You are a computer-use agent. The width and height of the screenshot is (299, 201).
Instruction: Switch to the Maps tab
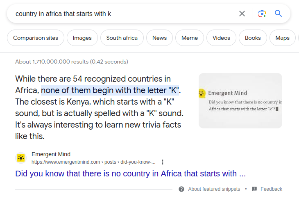(x=282, y=38)
